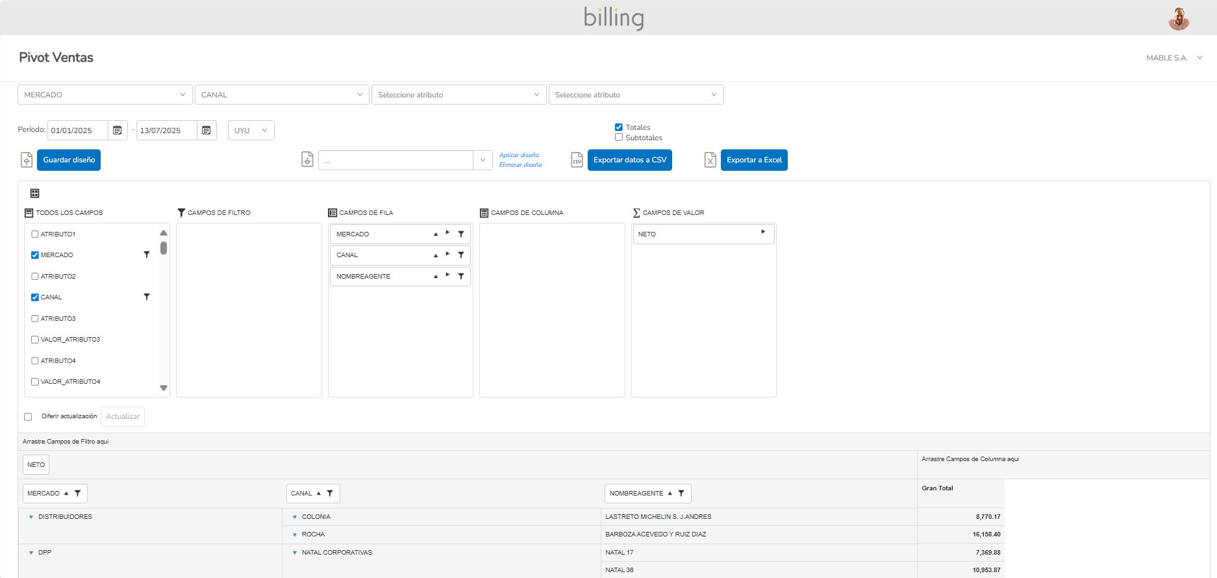This screenshot has width=1217, height=578.
Task: Click the Guardar diseño button
Action: click(x=69, y=160)
